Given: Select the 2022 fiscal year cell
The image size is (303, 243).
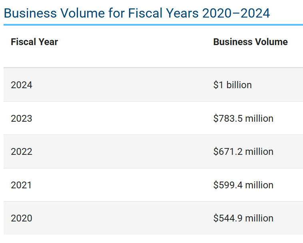Looking at the screenshot, I should (22, 152).
